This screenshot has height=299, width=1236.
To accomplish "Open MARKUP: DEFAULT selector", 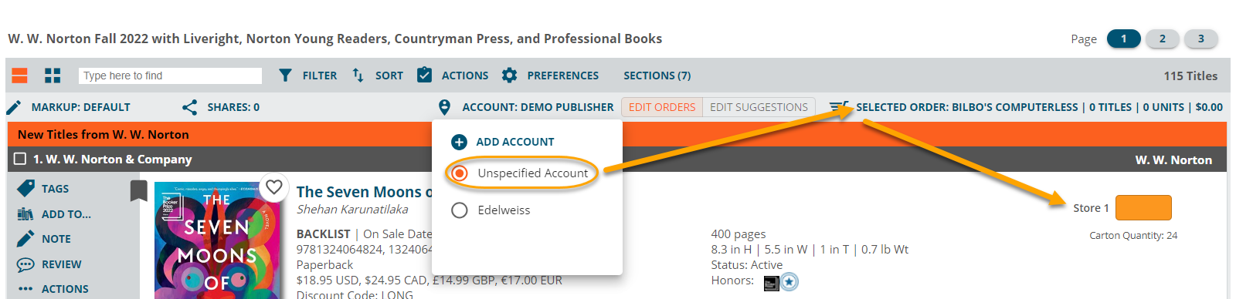I will (80, 107).
